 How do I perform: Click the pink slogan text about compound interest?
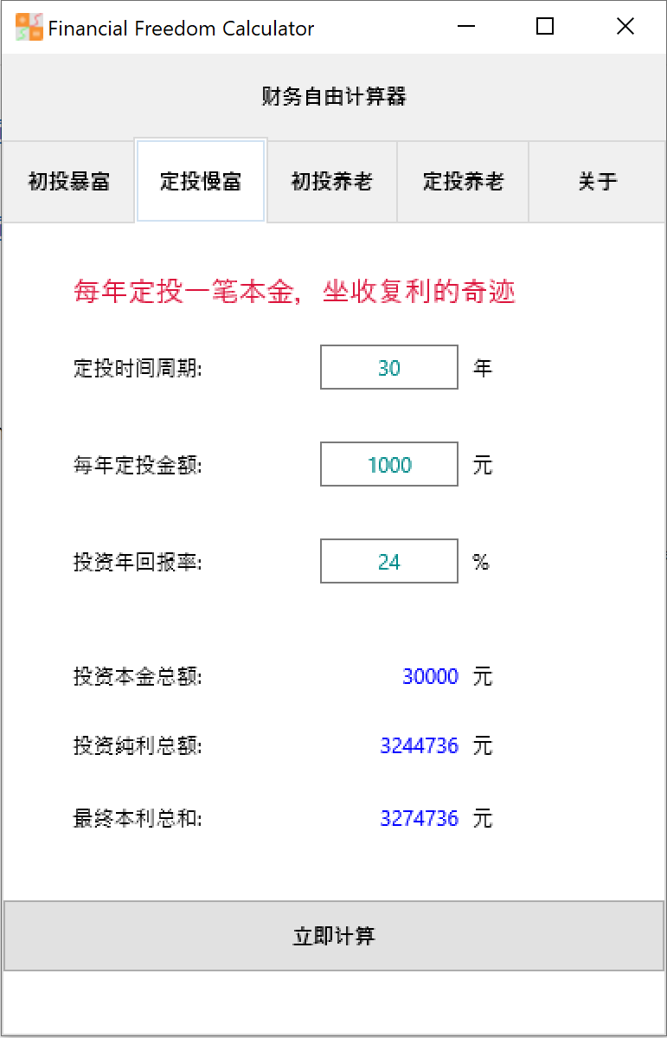click(x=292, y=291)
